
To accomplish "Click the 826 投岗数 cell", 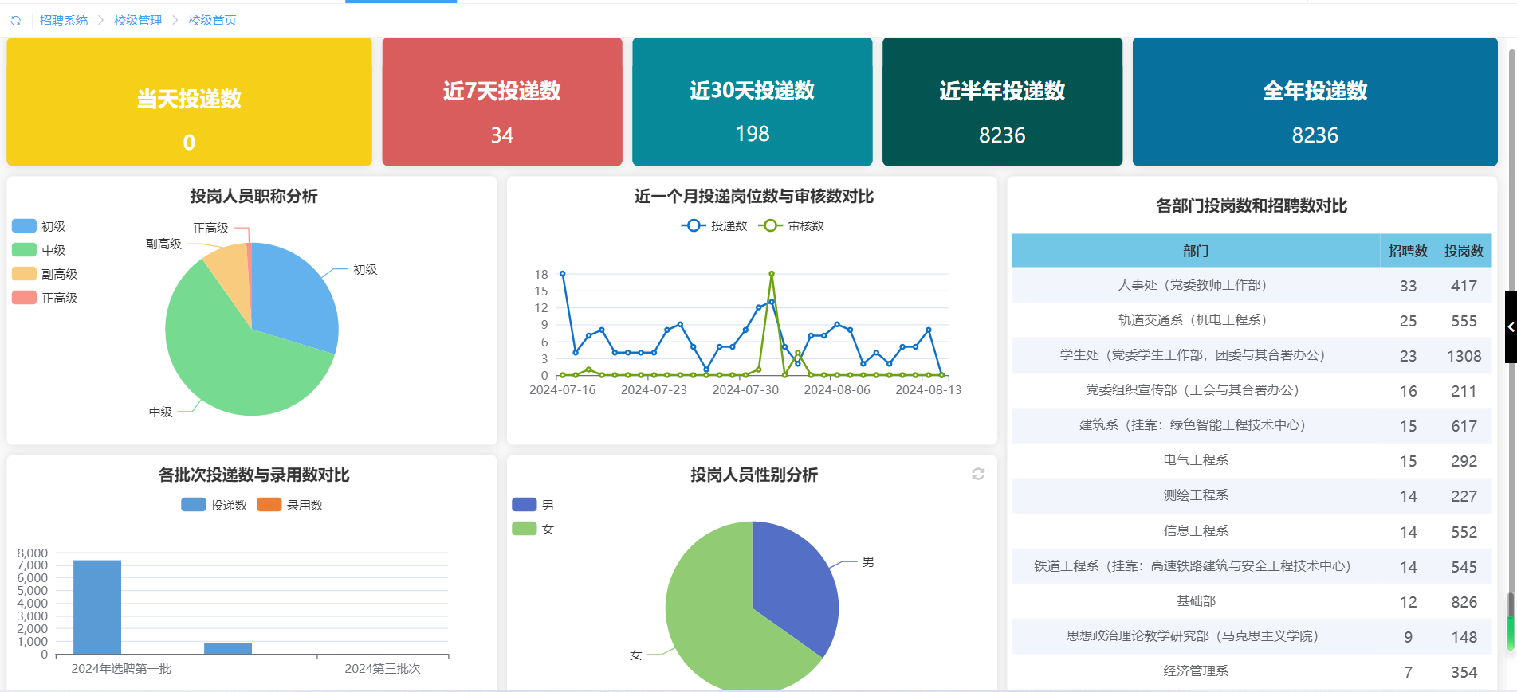I will [x=1464, y=602].
